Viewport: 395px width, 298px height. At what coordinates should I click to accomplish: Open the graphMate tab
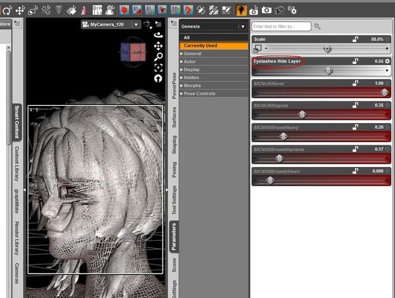coord(16,201)
